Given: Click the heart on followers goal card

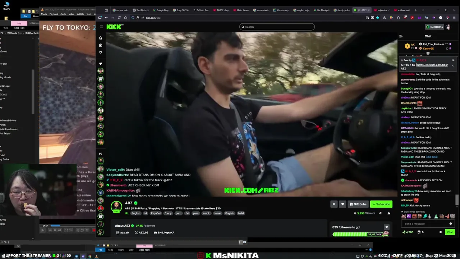Looking at the screenshot, I should point(386,227).
